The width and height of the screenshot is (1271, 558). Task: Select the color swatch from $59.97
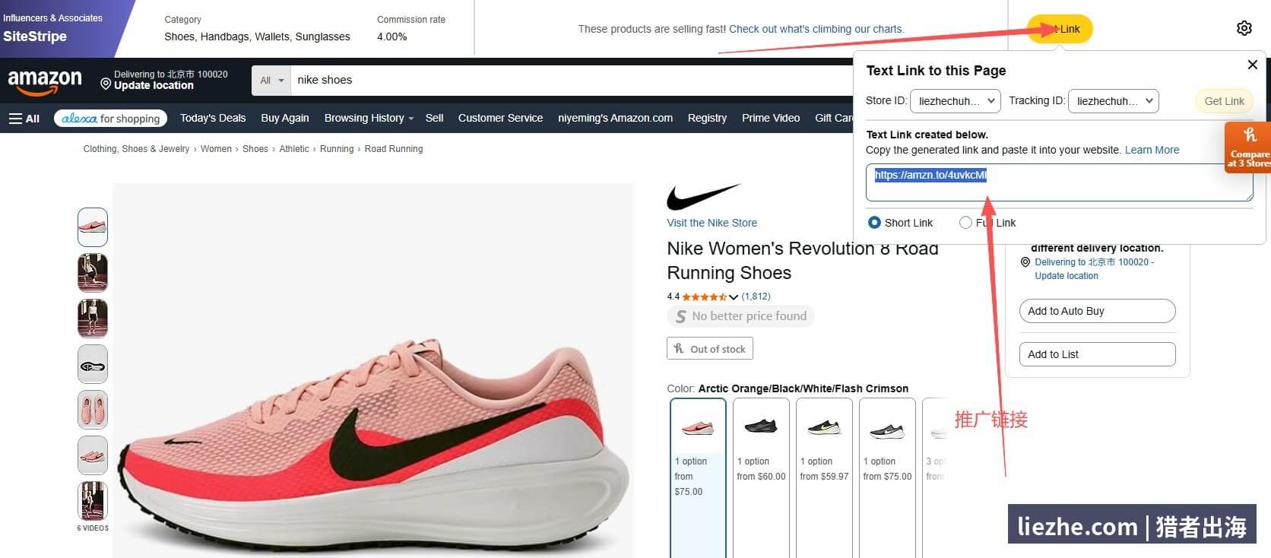(824, 477)
